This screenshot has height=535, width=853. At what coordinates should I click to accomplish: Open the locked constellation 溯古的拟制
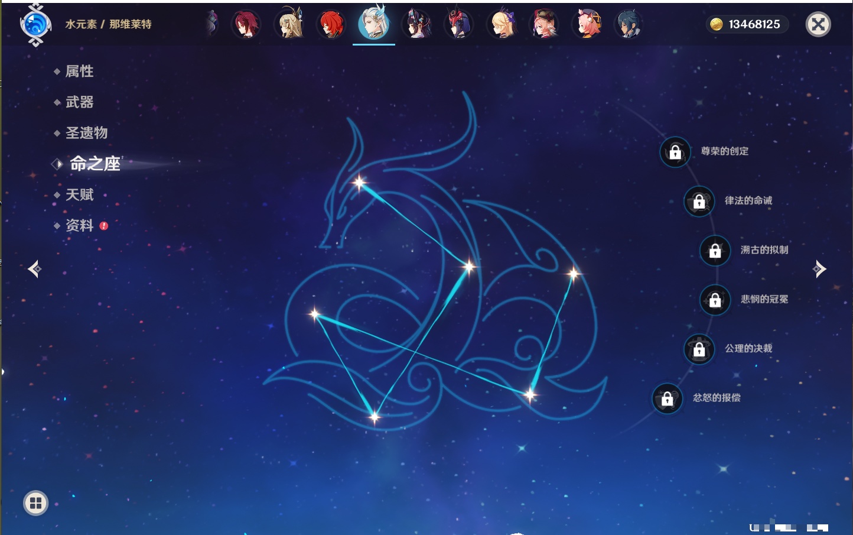[715, 251]
